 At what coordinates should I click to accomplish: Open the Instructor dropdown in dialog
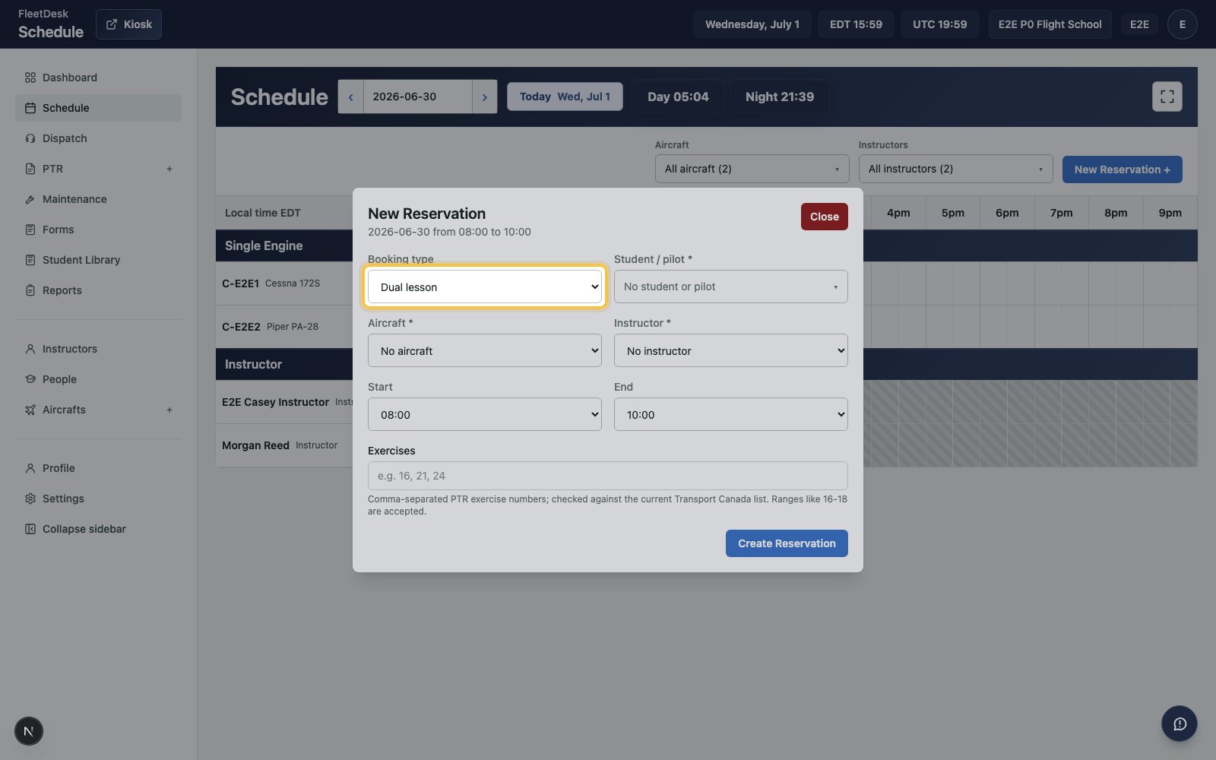pos(731,350)
